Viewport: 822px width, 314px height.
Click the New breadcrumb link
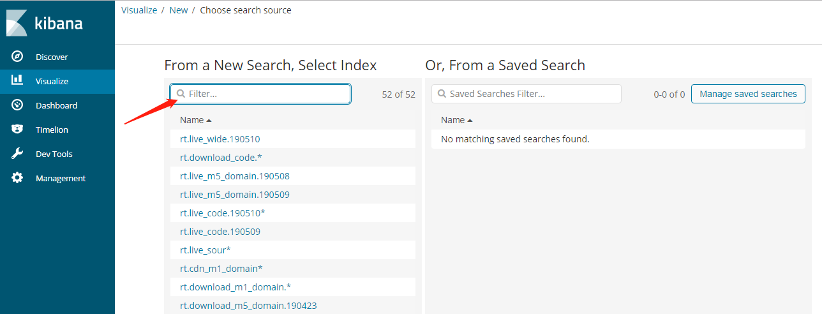coord(179,10)
